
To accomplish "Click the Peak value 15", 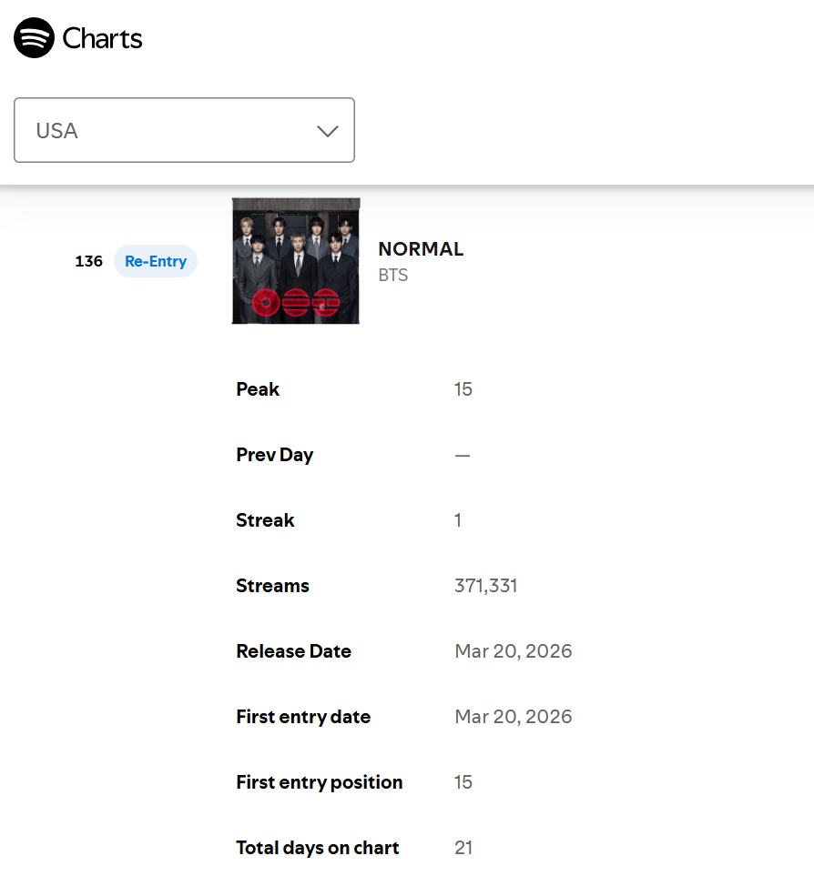I will pyautogui.click(x=463, y=389).
